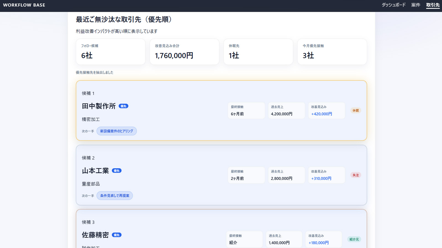442x248 pixels.
Task: Click the +420,000円 improvement estimate
Action: [x=322, y=114]
